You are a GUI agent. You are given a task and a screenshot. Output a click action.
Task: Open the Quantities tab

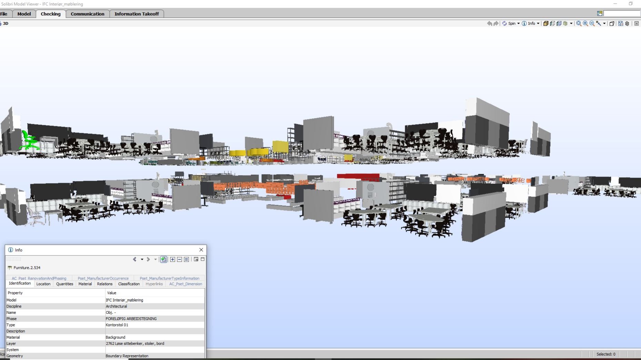tap(64, 284)
